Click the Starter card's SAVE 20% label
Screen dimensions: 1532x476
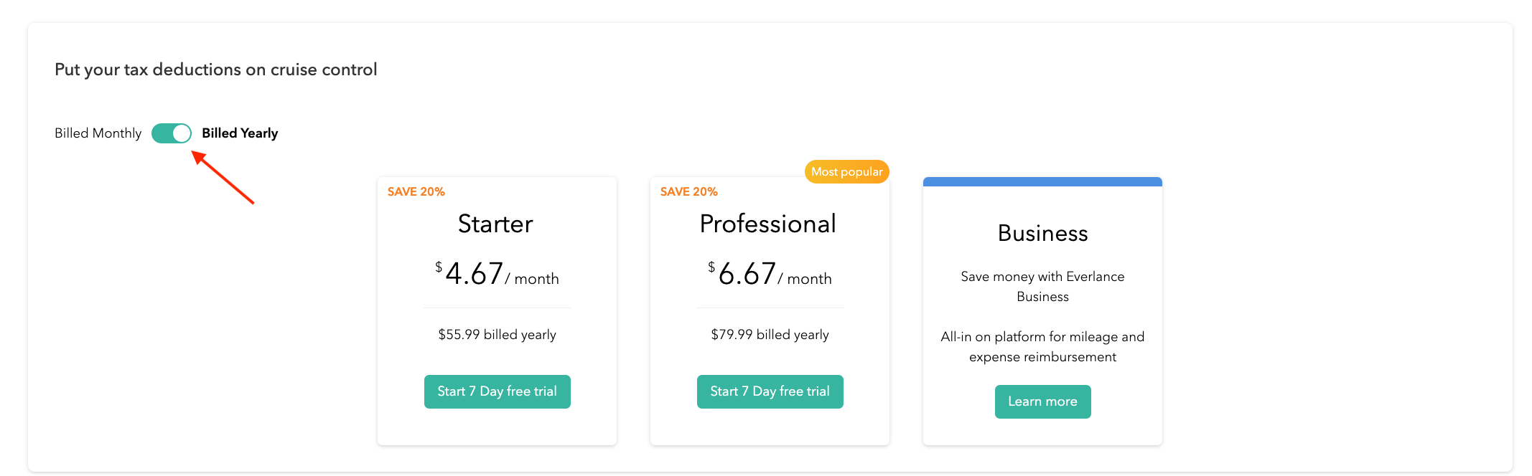tap(416, 192)
